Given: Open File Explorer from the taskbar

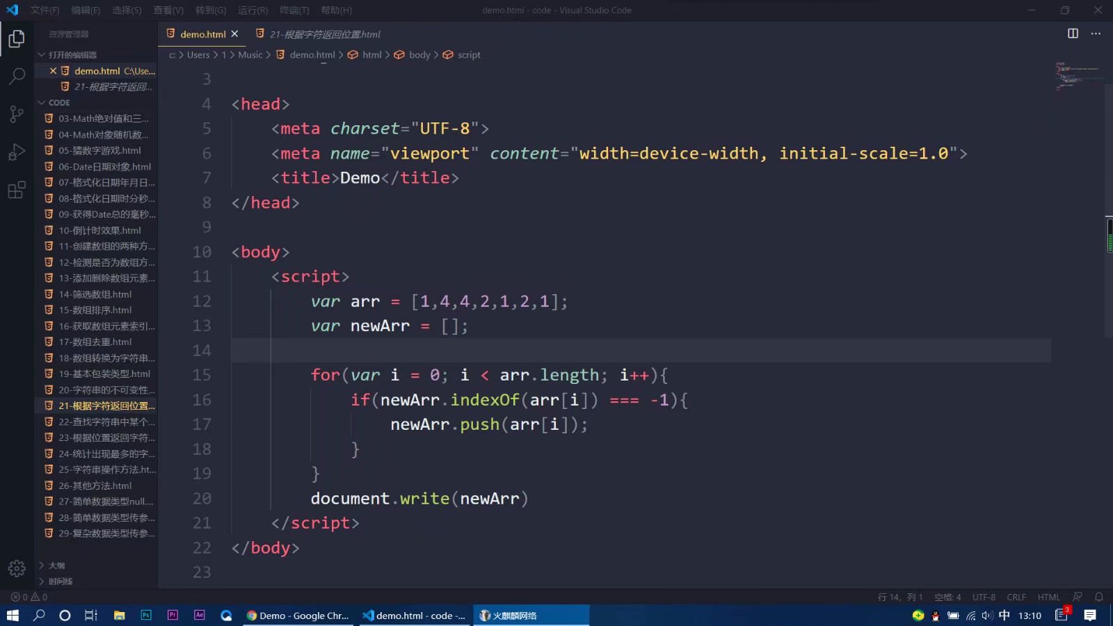Looking at the screenshot, I should click(x=120, y=615).
